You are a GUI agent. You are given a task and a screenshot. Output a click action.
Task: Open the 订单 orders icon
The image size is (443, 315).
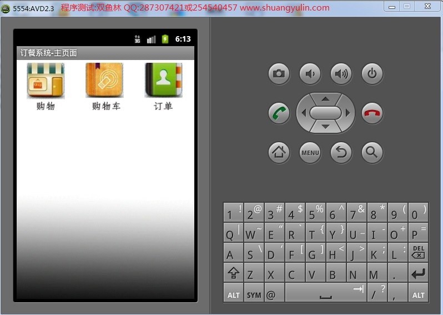click(163, 81)
